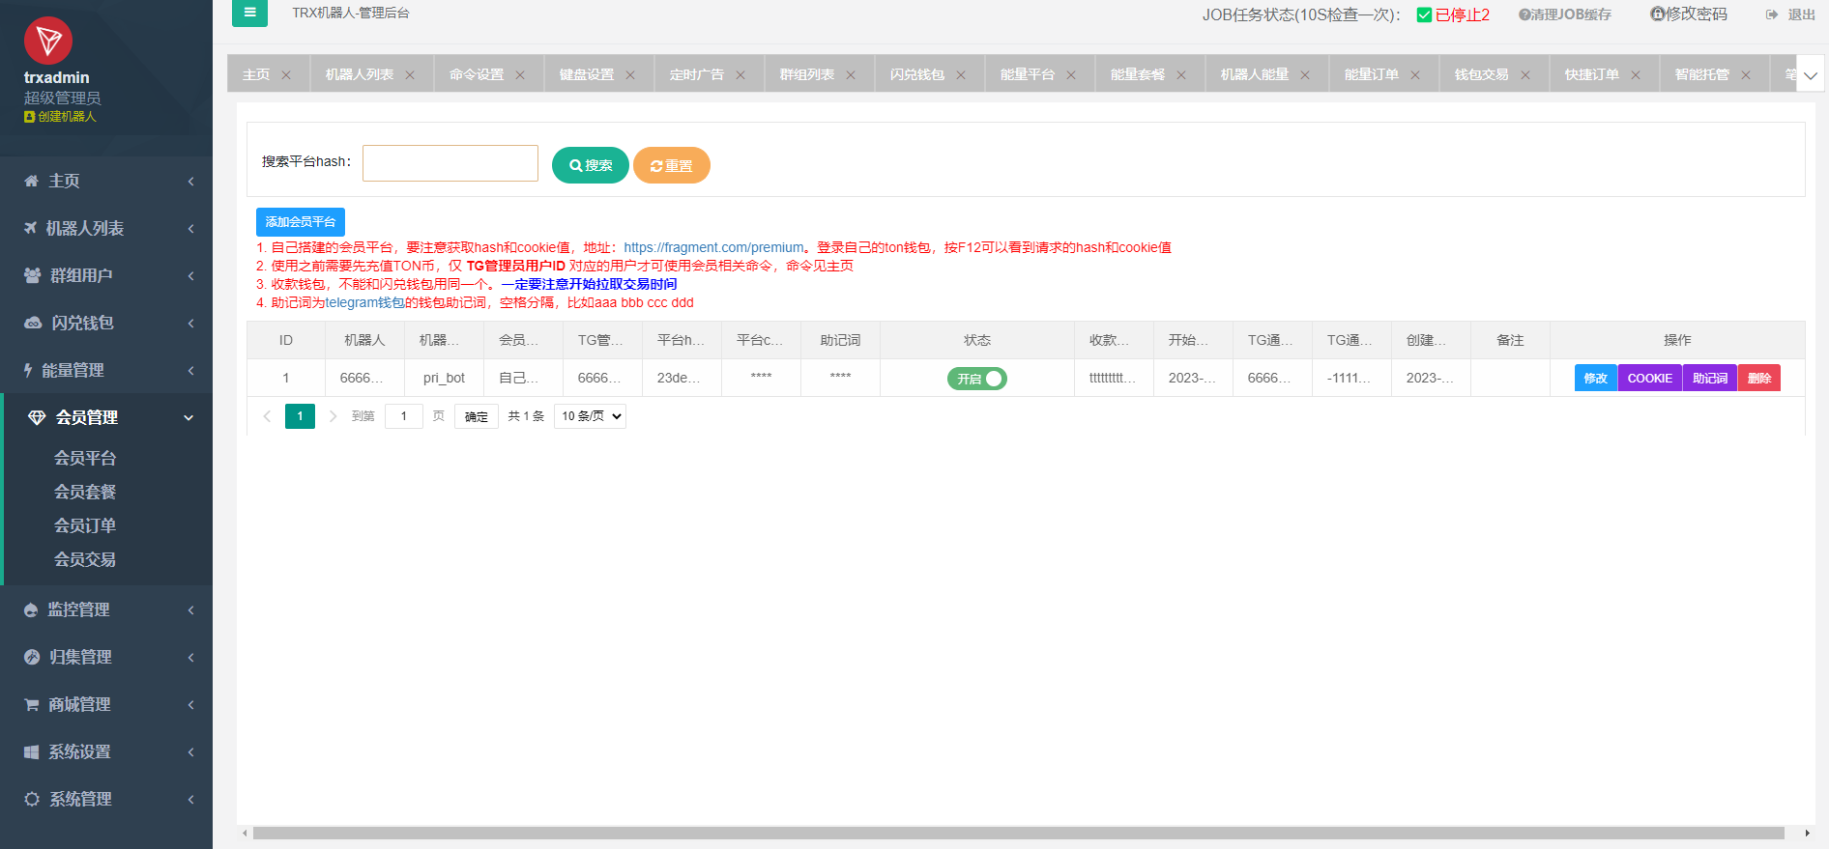Click the gear icon beside 系统管理

tap(32, 799)
